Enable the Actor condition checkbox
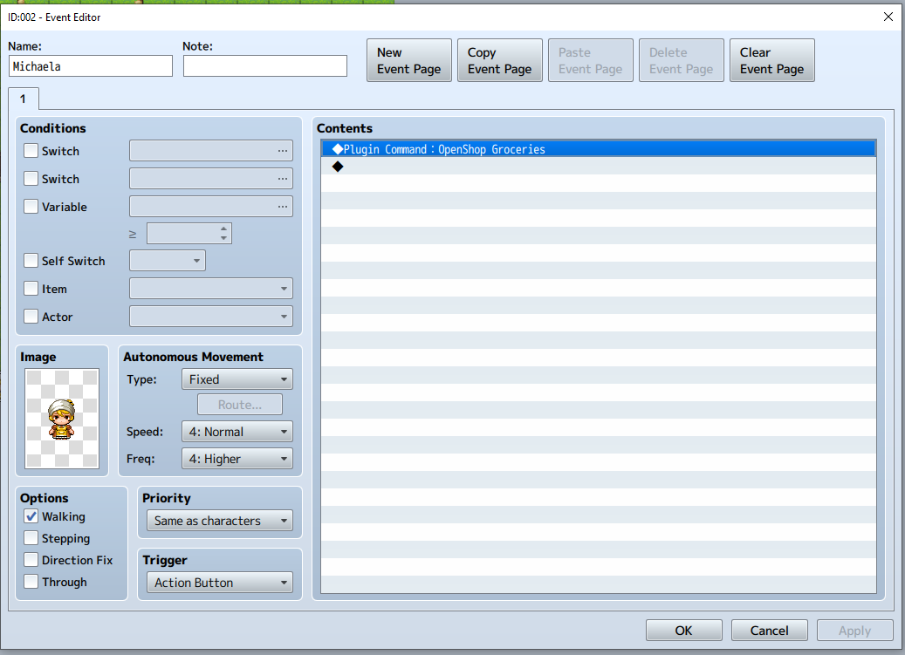Screen dimensions: 905x655 [x=31, y=316]
